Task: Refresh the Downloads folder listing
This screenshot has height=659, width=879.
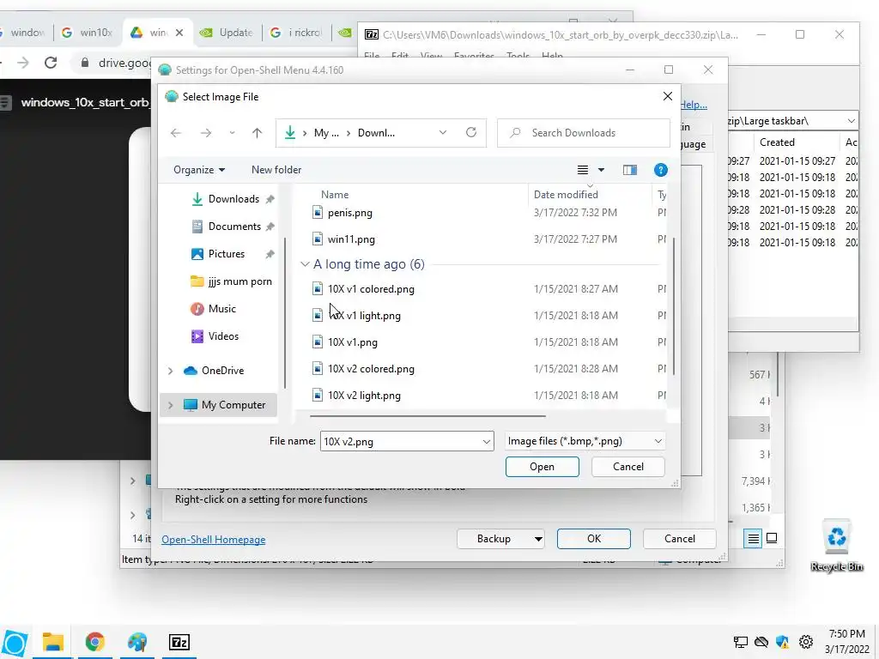Action: [x=471, y=132]
